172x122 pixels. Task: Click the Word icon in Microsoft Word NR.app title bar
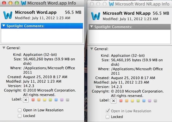coord(111,4)
